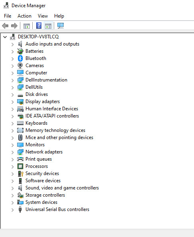Select the USB controllers plug icon

tap(20, 209)
